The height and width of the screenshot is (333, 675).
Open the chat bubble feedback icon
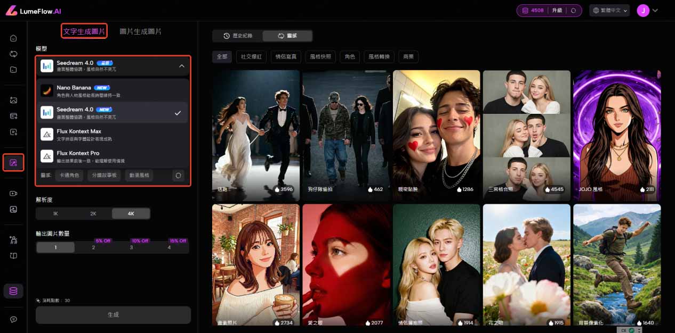point(13,319)
